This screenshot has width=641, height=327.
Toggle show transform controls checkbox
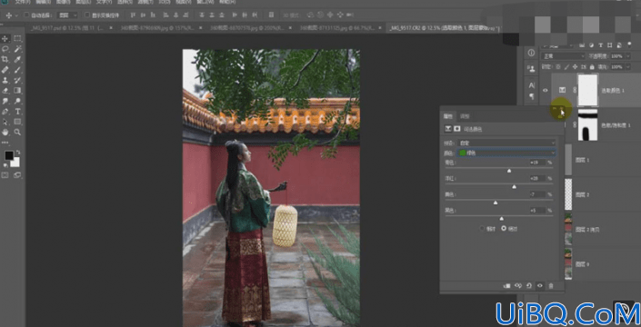click(86, 15)
